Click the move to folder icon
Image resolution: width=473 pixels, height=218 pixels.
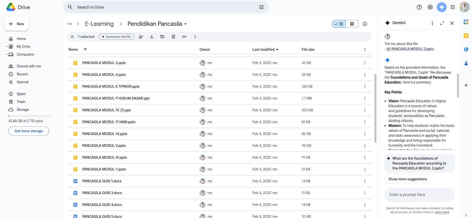tap(162, 37)
